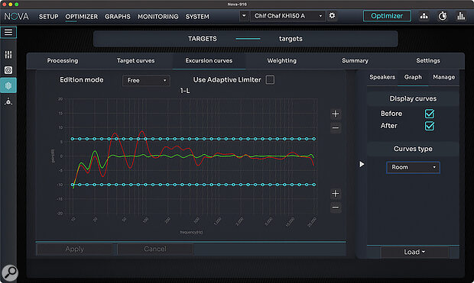The image size is (474, 283).
Task: Click the leftmost upper excursion limit point
Action: 73,139
